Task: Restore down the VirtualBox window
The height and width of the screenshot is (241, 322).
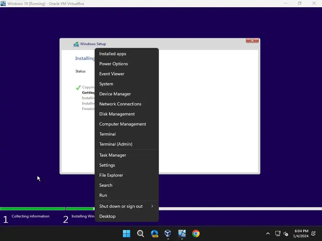Action: (x=300, y=3)
